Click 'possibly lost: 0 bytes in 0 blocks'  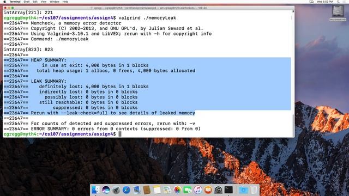[x=91, y=97]
